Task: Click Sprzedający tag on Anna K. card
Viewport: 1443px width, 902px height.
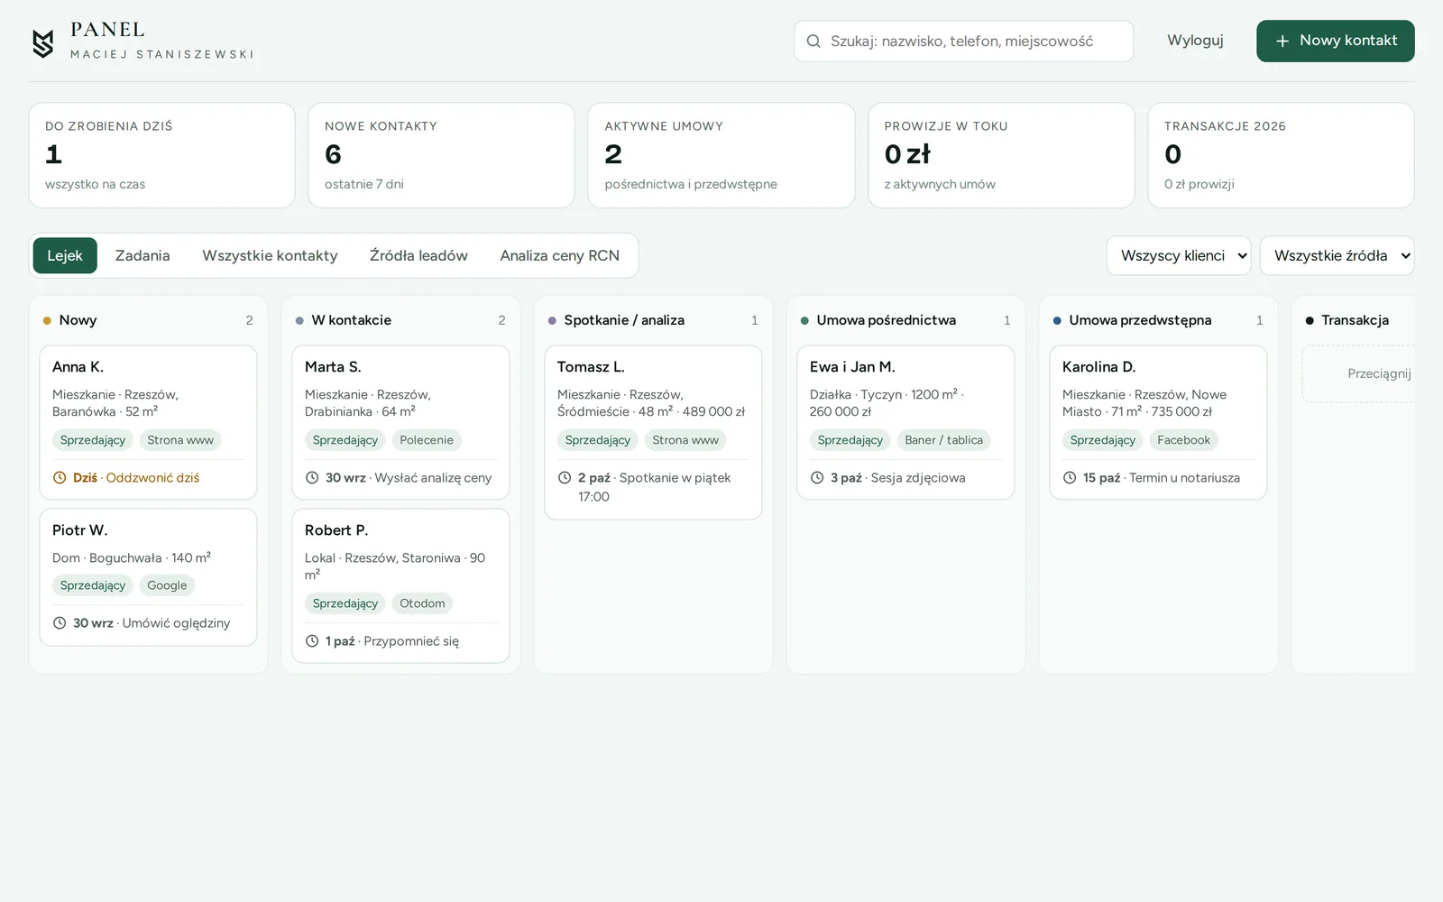Action: (93, 440)
